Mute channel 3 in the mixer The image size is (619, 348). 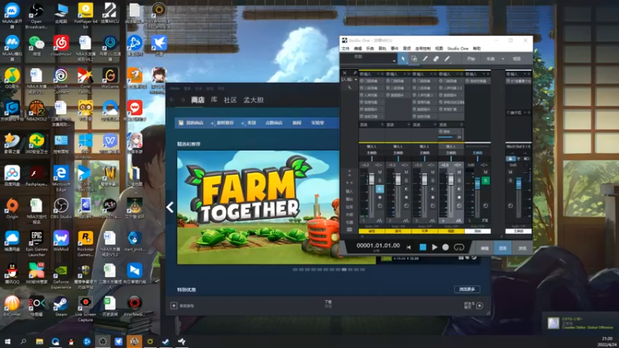433,172
